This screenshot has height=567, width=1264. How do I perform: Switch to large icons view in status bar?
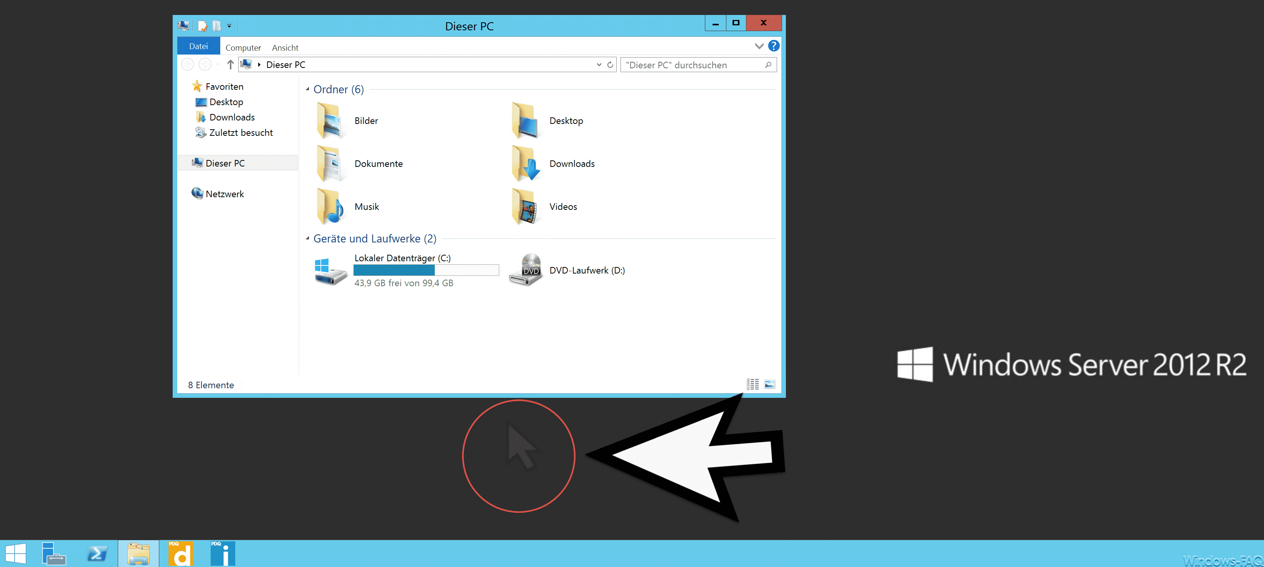tap(769, 384)
